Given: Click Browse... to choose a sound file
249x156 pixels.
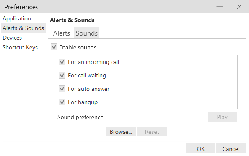Looking at the screenshot, I should point(121,131).
